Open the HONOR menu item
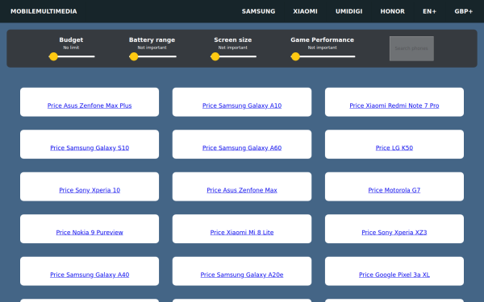 point(392,11)
